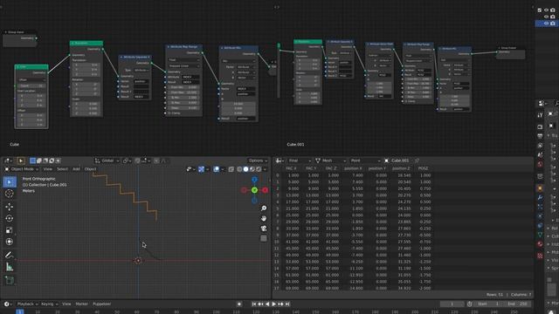The height and width of the screenshot is (314, 559).
Task: Open the timeline Puppeteer menu
Action: [x=102, y=304]
